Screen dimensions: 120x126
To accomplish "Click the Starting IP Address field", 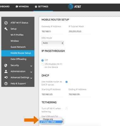I will coord(52,94).
